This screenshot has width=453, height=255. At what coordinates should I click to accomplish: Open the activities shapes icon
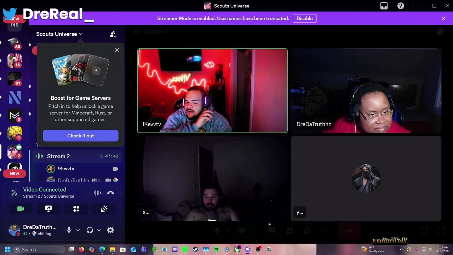[76, 209]
